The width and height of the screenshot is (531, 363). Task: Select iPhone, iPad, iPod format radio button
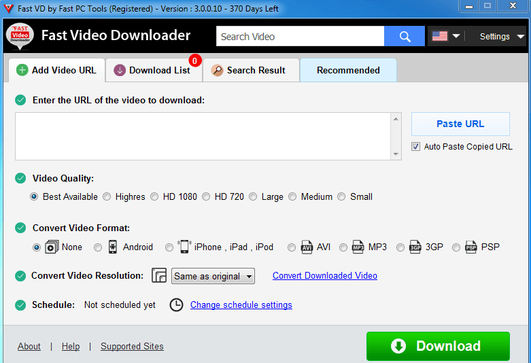169,247
